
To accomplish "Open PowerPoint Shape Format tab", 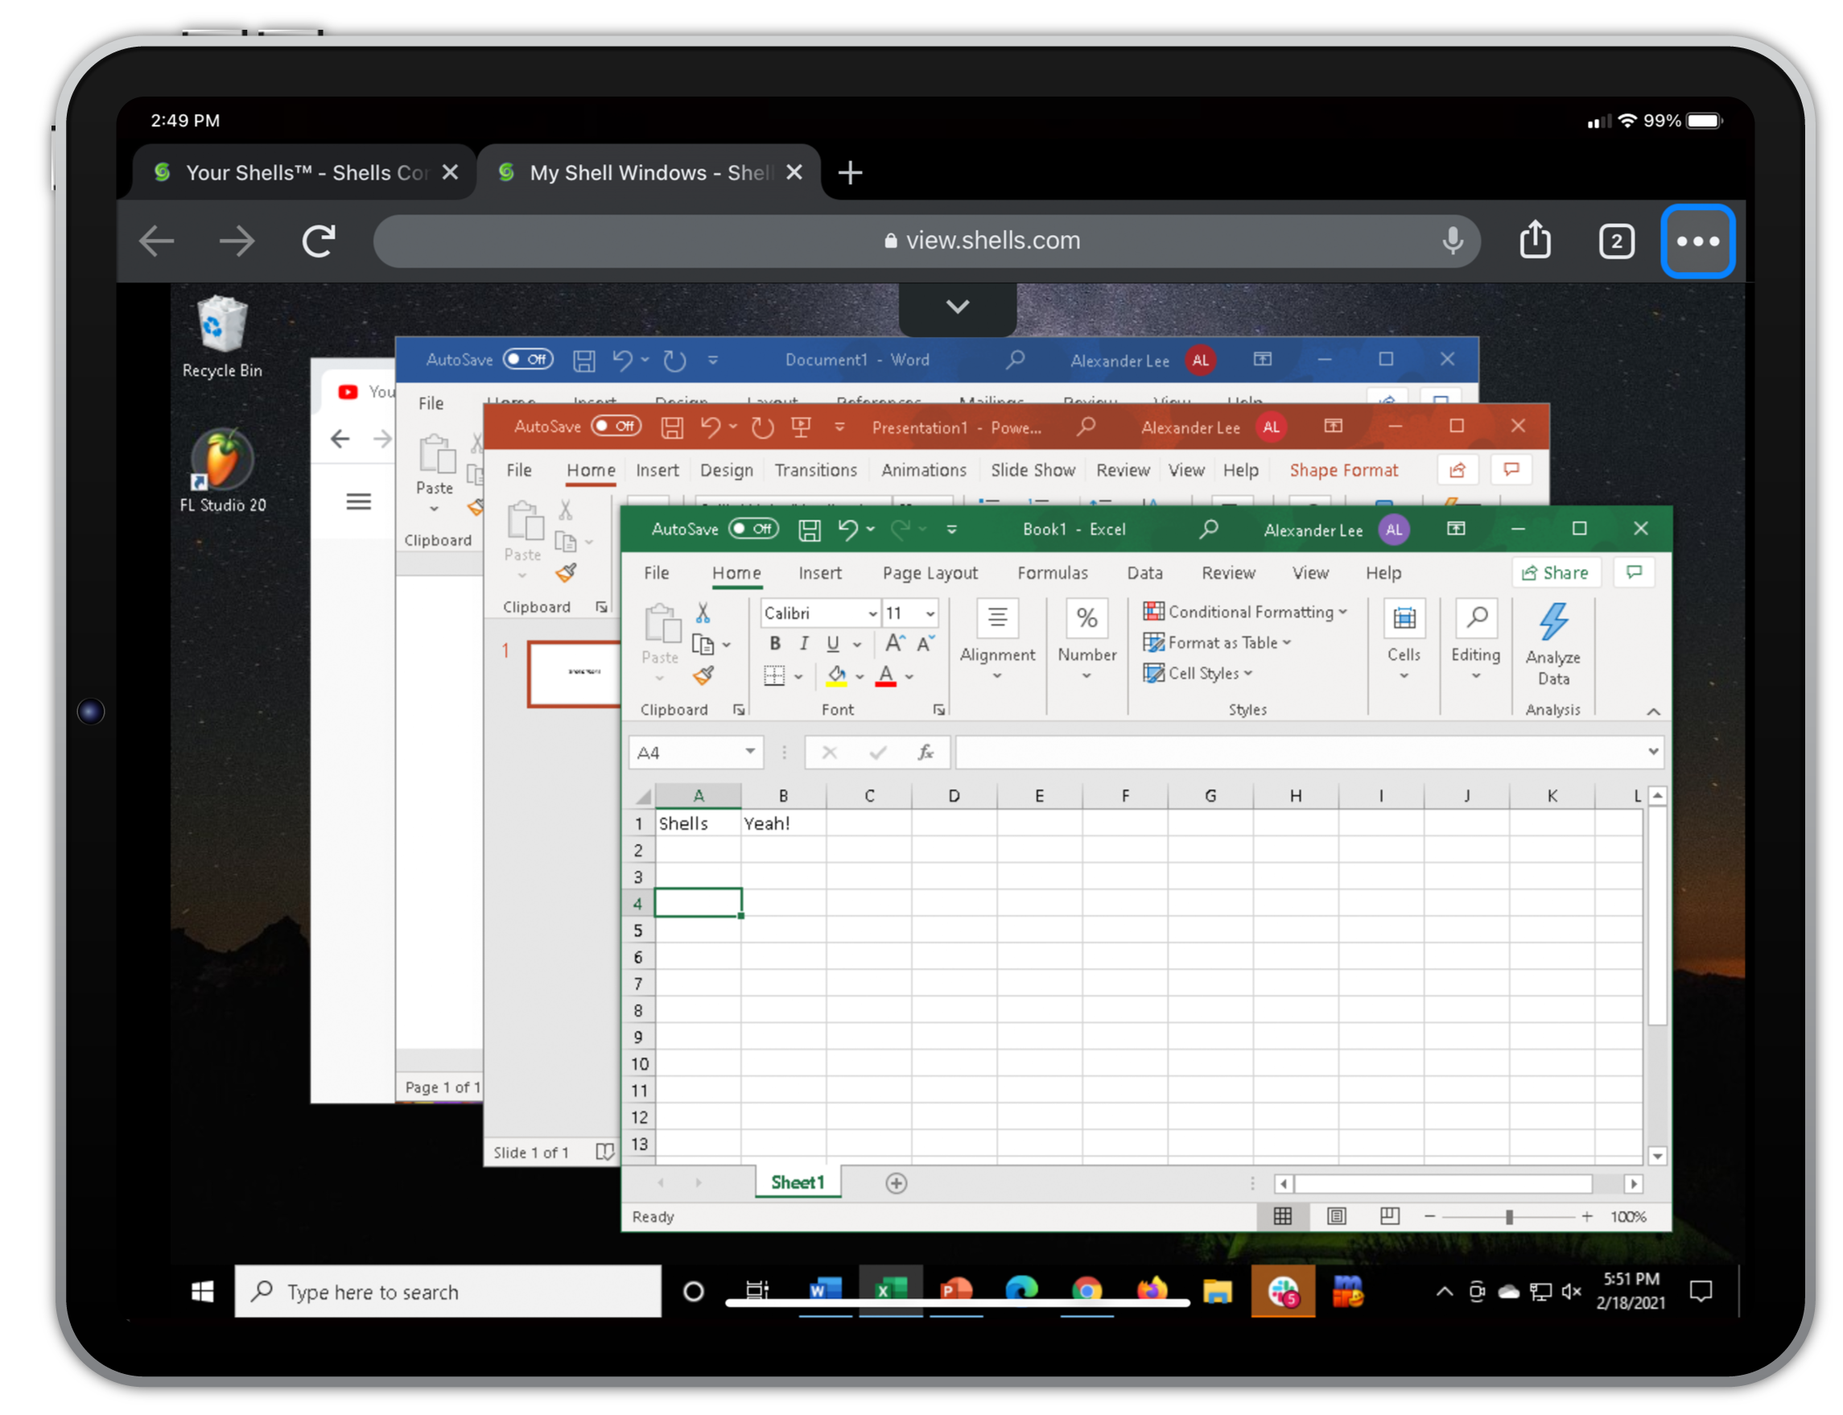I will (x=1343, y=471).
